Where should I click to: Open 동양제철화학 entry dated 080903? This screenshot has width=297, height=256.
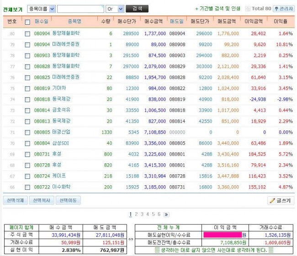tap(66, 55)
